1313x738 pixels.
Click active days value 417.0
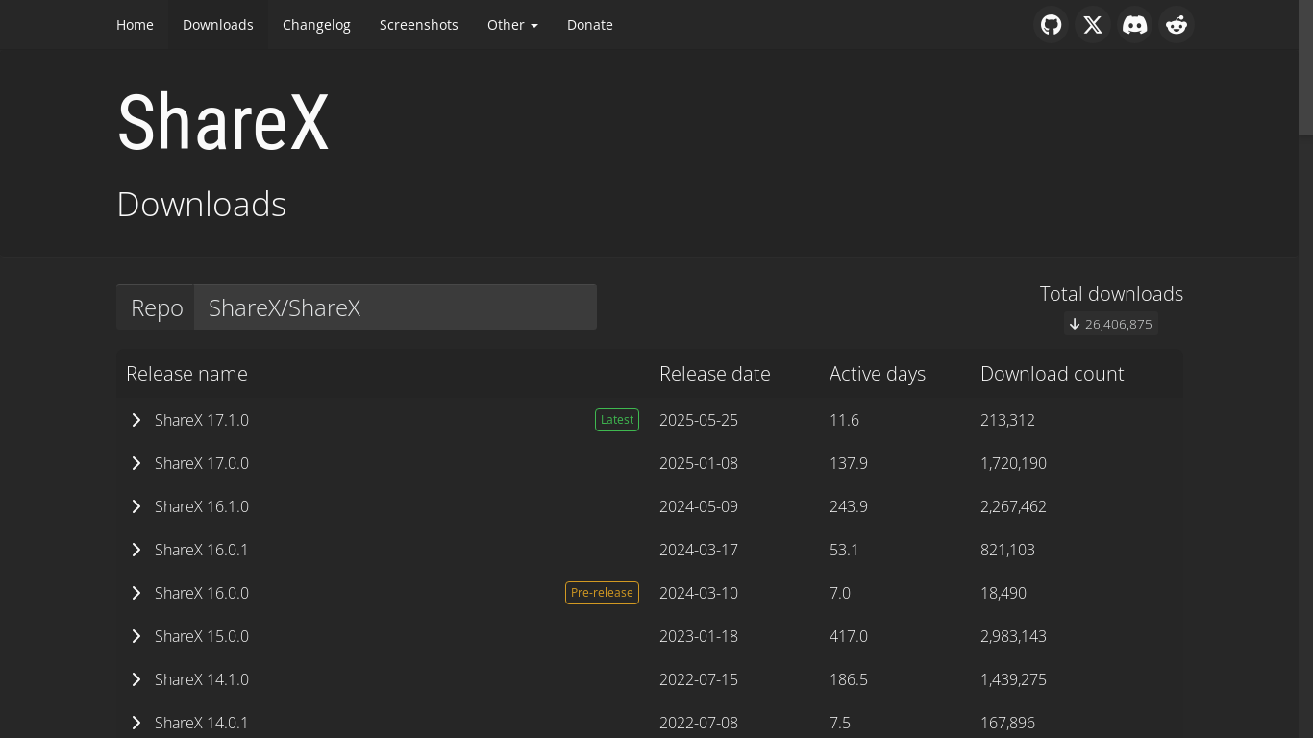coord(849,636)
